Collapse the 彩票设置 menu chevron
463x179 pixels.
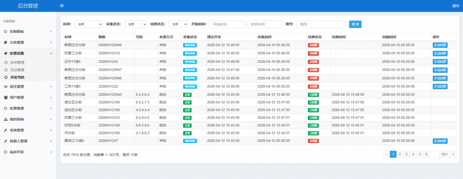click(51, 53)
